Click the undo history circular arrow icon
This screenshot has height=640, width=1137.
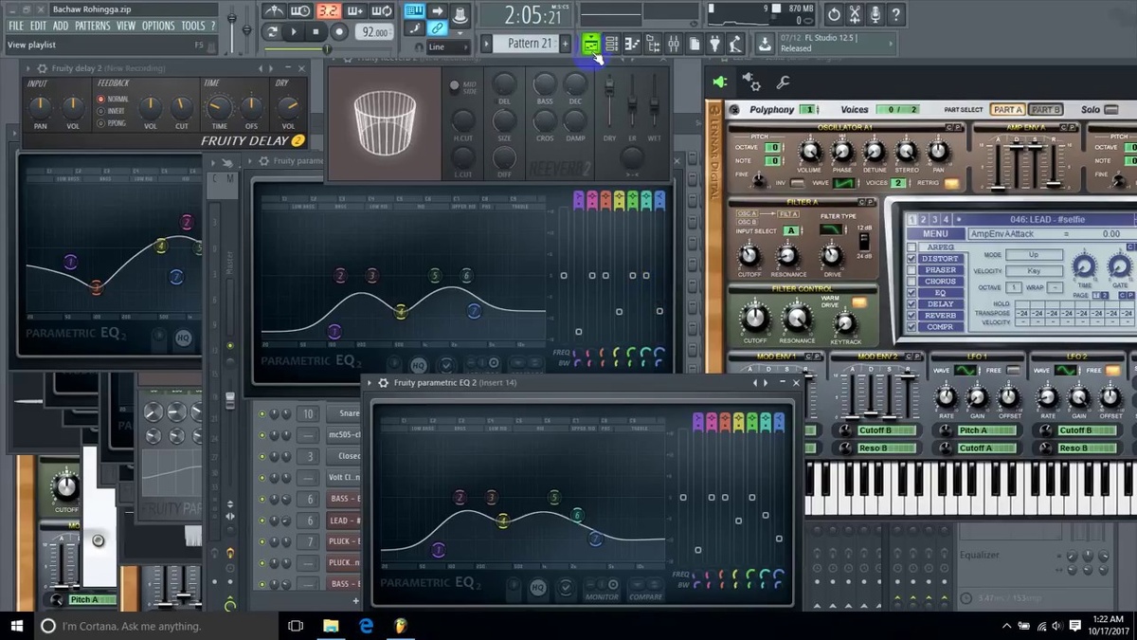pyautogui.click(x=834, y=14)
